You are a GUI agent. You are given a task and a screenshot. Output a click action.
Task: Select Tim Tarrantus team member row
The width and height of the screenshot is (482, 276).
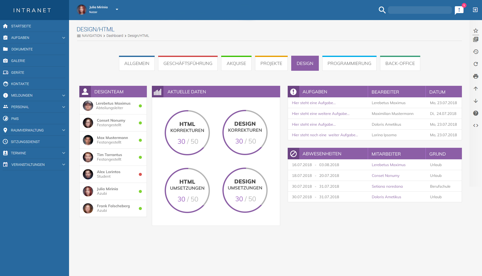(113, 157)
